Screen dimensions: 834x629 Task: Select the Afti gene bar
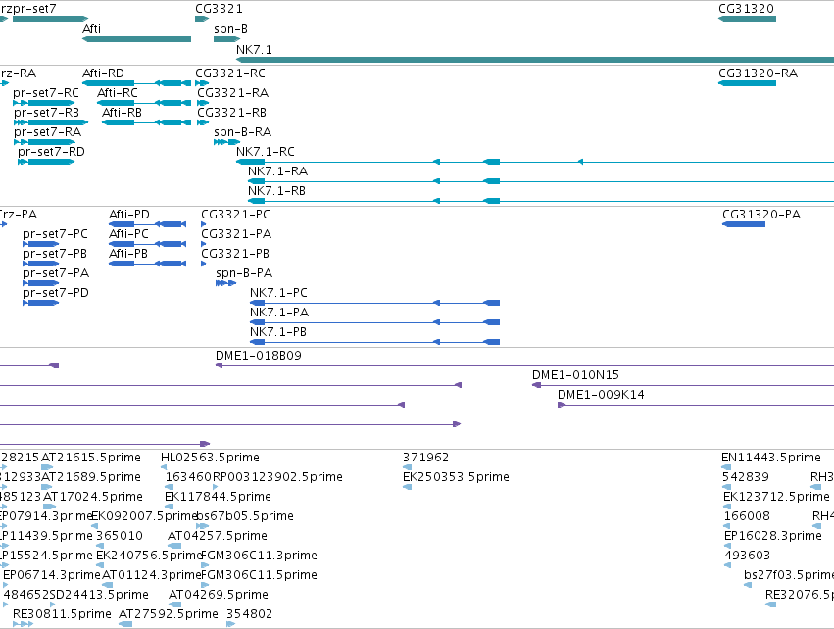click(136, 39)
